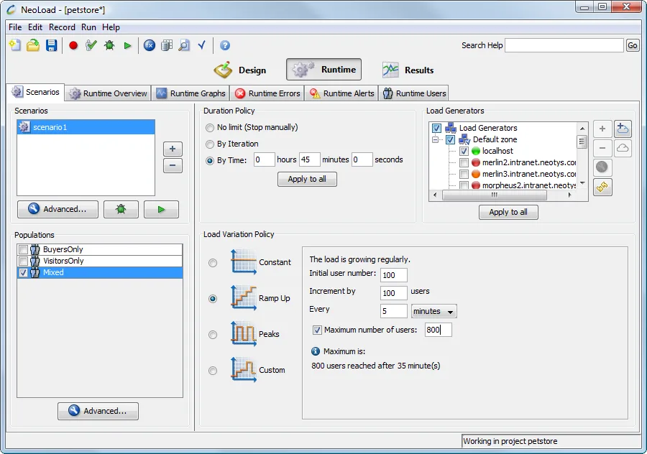Click the Load Generators vertical scrollbar thumb
Image resolution: width=647 pixels, height=454 pixels.
pos(582,142)
